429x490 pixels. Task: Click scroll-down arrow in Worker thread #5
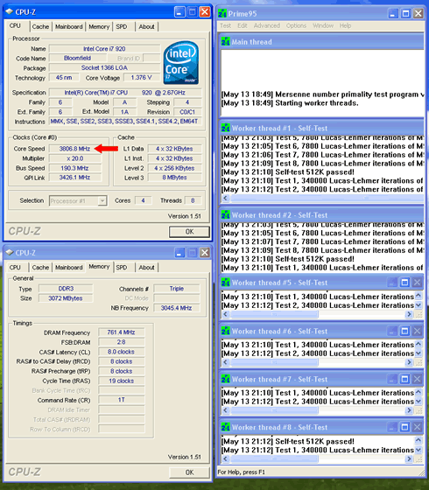418,305
